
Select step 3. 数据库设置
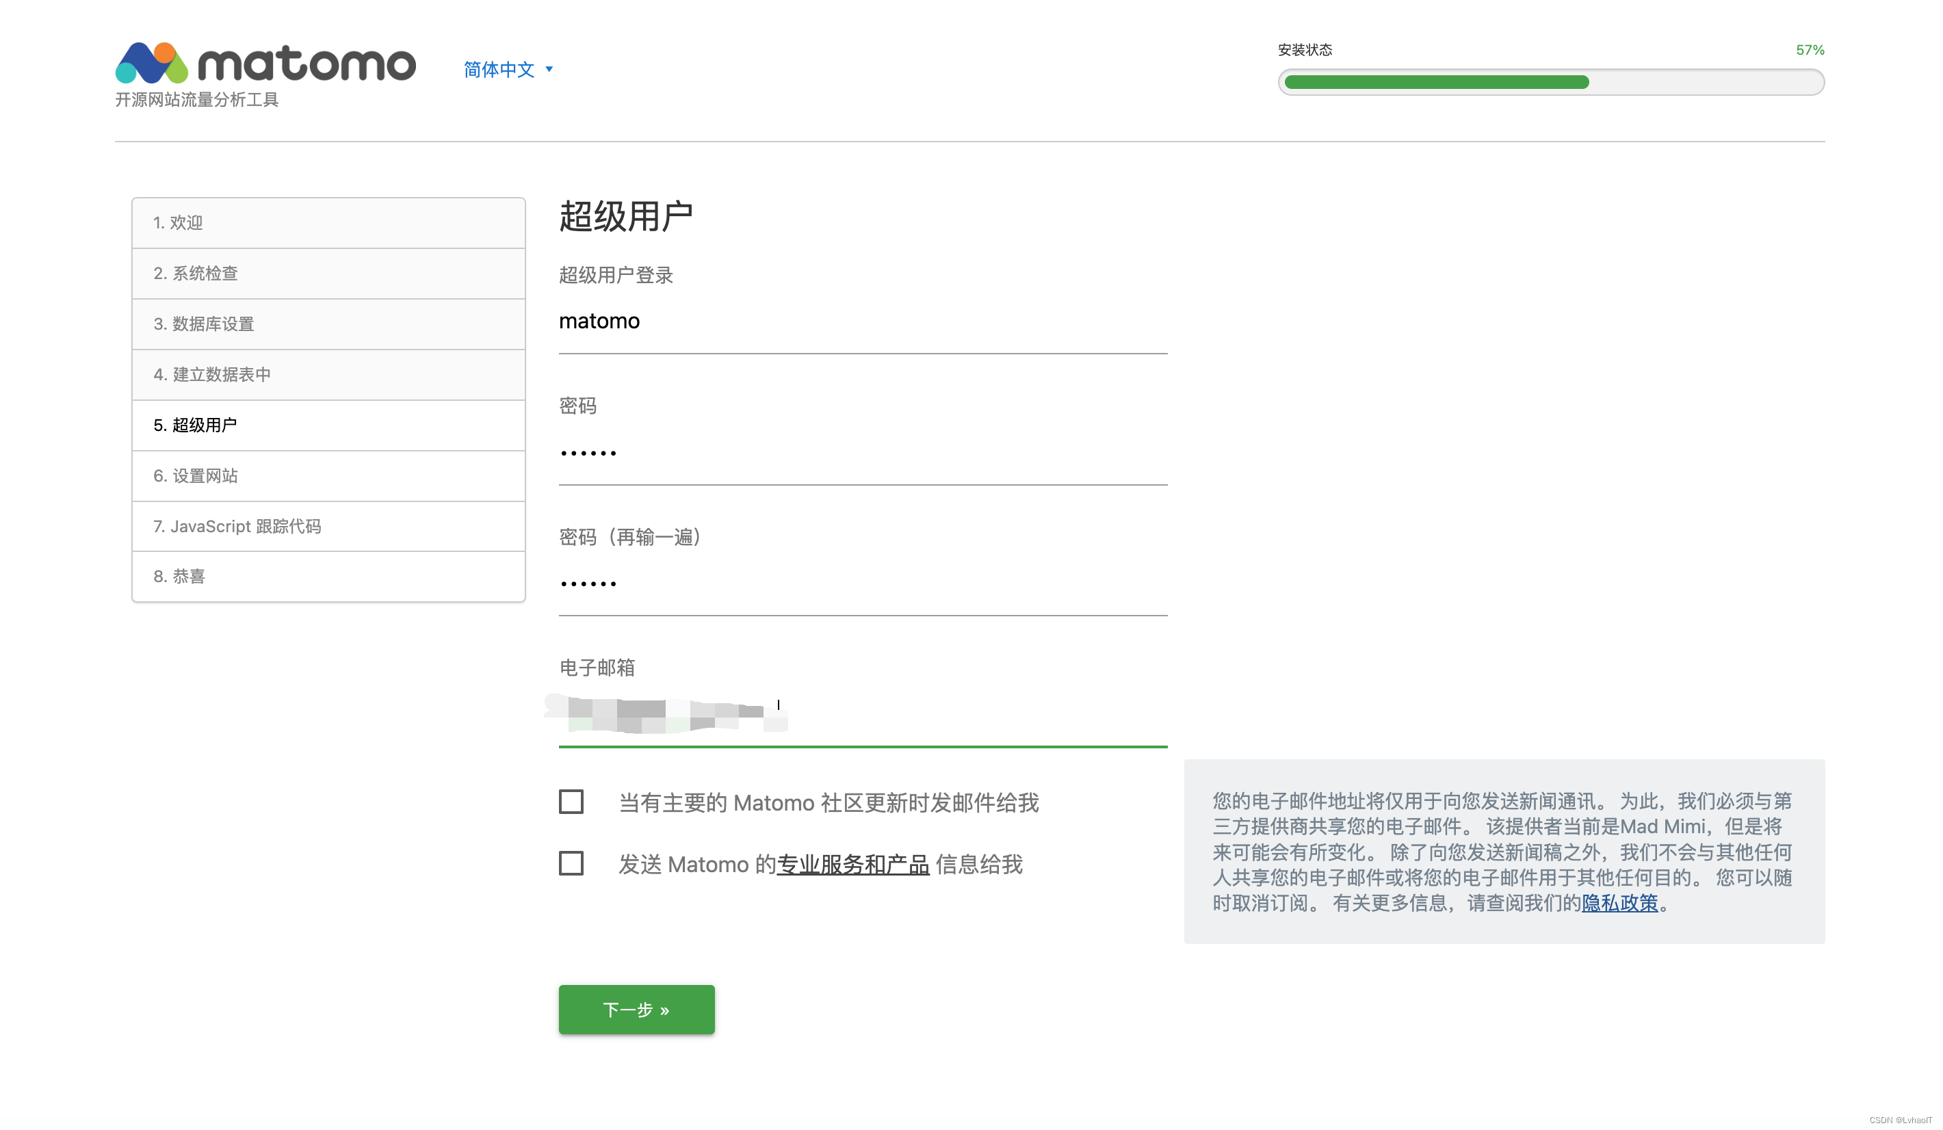point(328,324)
